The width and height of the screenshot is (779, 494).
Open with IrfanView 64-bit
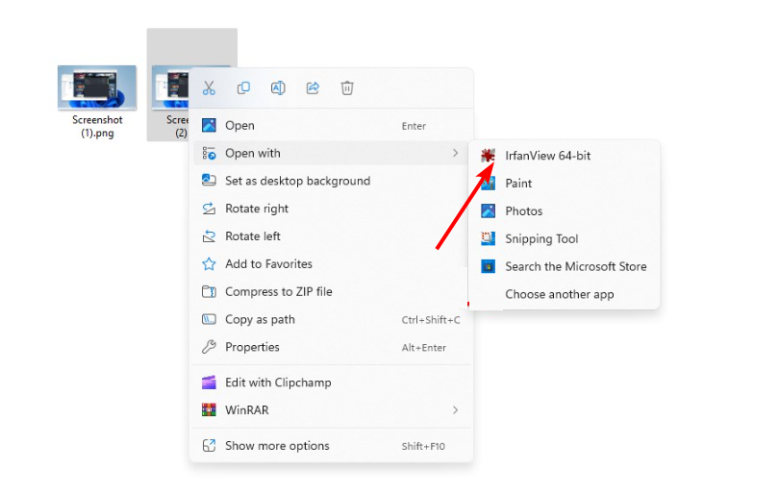tap(564, 156)
